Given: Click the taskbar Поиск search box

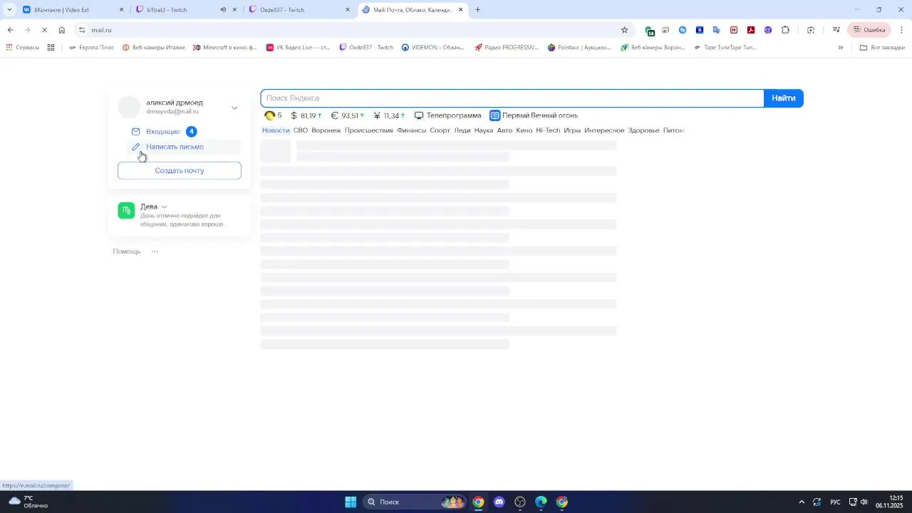Looking at the screenshot, I should [413, 502].
